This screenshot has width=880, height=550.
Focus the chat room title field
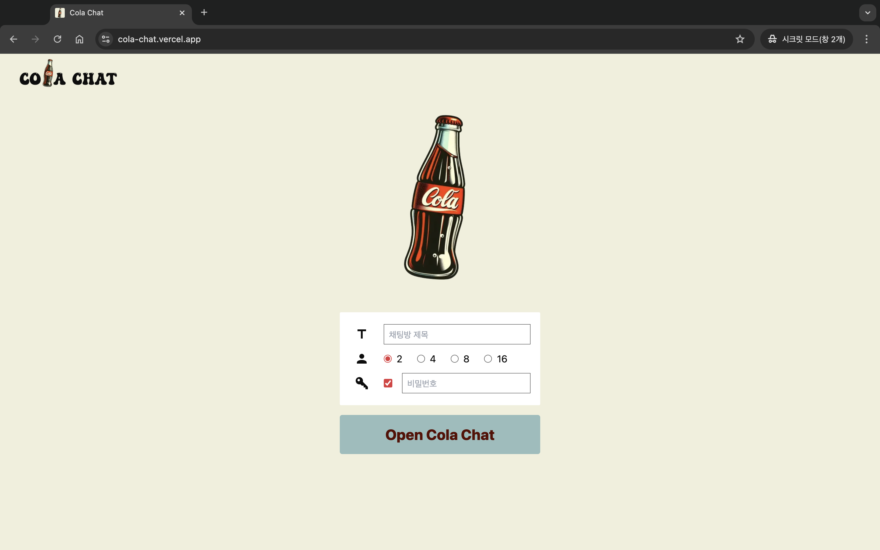457,334
